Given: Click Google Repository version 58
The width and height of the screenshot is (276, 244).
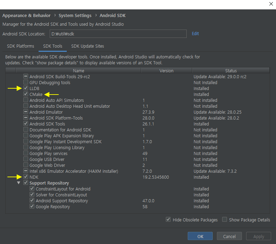Looking at the screenshot, I should pos(145,207).
